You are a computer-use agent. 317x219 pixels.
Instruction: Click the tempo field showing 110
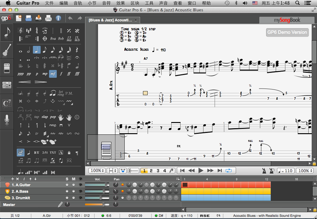coord(286,171)
